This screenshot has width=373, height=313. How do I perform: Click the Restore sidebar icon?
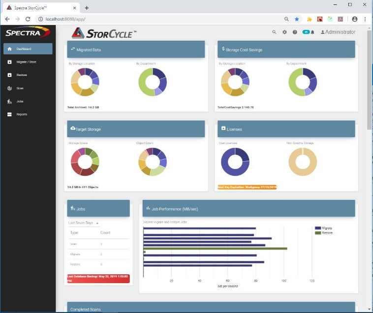point(9,75)
